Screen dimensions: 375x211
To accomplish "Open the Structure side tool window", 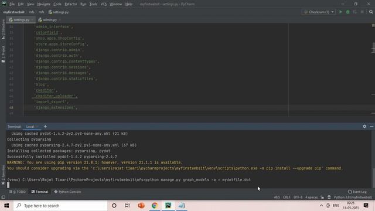I will [3, 29].
